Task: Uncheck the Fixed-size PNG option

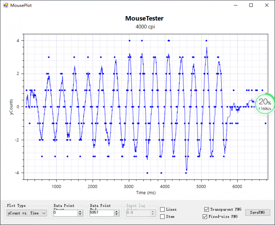Action: click(x=205, y=216)
